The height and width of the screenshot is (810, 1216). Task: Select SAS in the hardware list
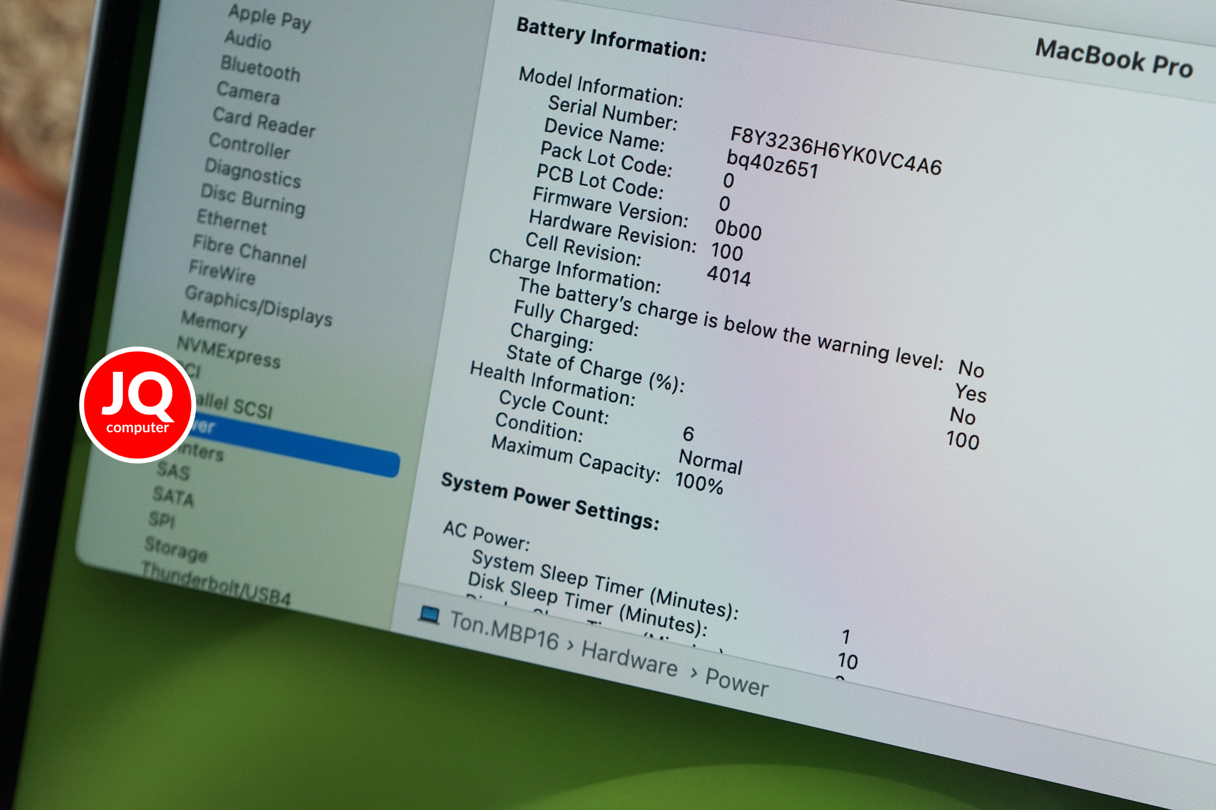tap(173, 470)
